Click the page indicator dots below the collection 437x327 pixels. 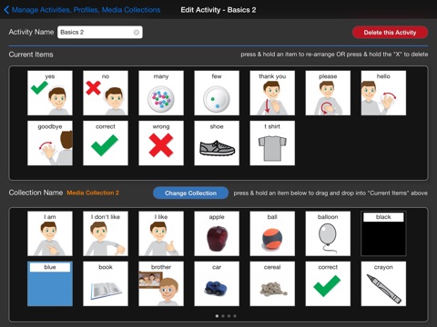pos(226,316)
